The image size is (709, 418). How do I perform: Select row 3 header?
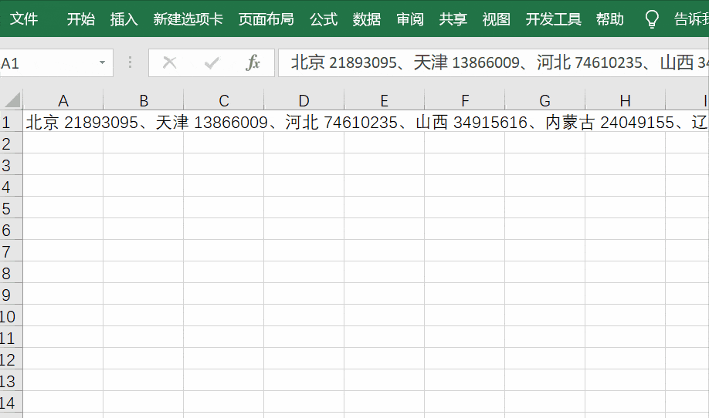click(11, 165)
